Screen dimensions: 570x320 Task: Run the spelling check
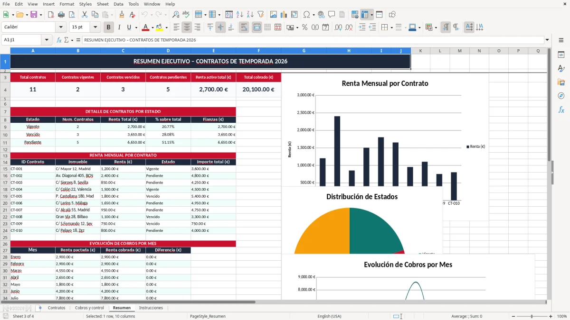186,15
